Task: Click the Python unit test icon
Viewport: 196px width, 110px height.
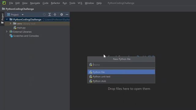Action: [x=91, y=76]
